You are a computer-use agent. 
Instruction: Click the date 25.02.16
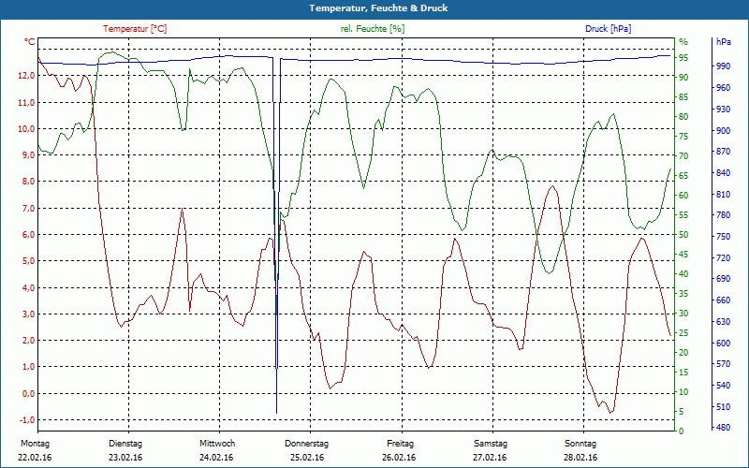[x=307, y=458]
